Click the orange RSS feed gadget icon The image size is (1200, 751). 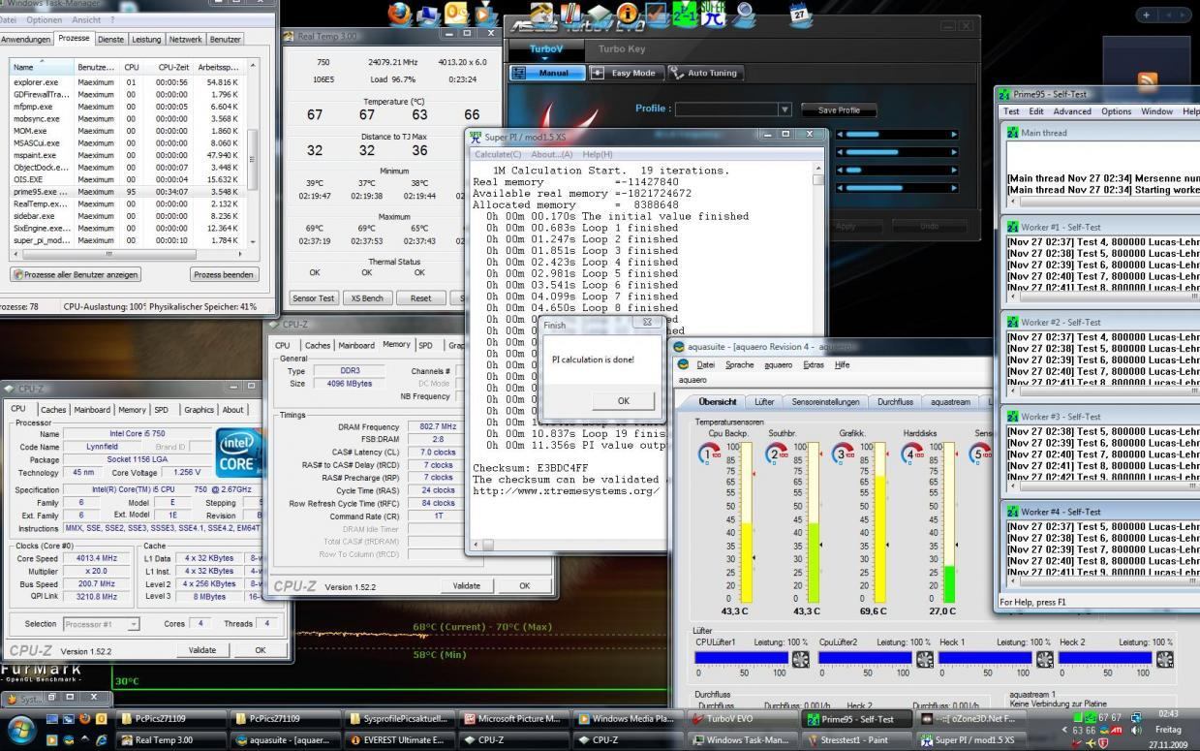coord(1148,81)
